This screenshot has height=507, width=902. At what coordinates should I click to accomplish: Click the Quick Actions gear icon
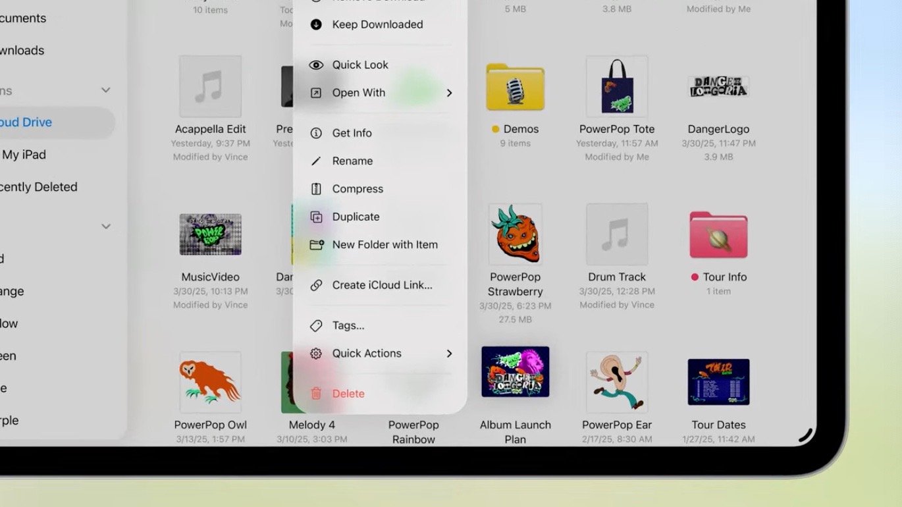(316, 354)
